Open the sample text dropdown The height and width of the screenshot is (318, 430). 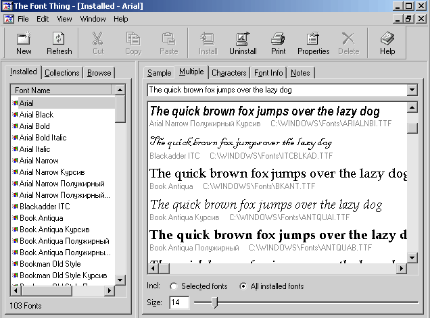coord(412,90)
